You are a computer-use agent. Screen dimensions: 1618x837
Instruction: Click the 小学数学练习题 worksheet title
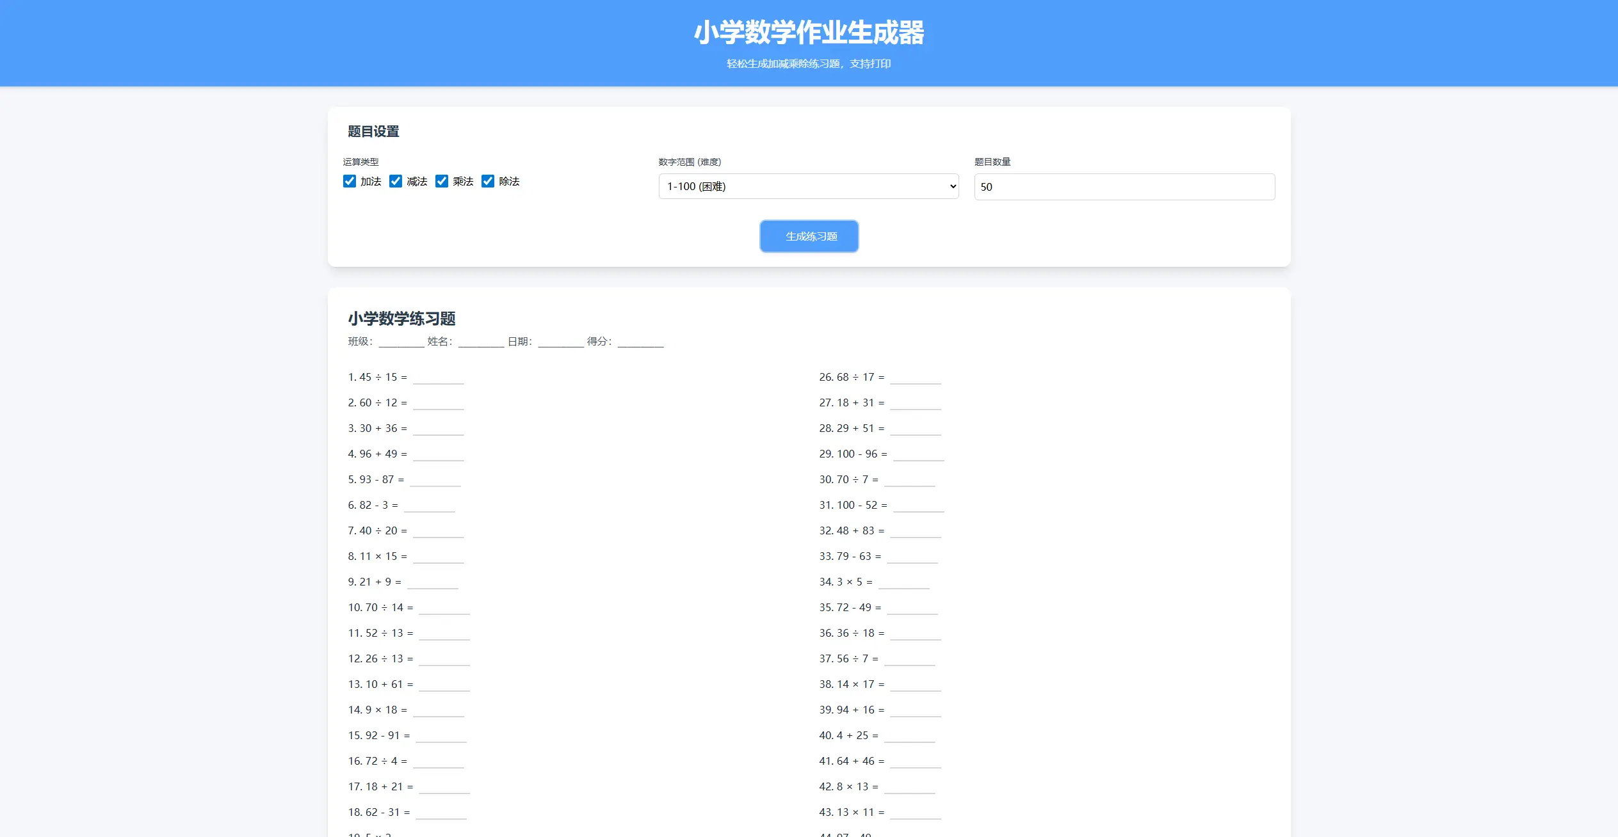point(402,319)
